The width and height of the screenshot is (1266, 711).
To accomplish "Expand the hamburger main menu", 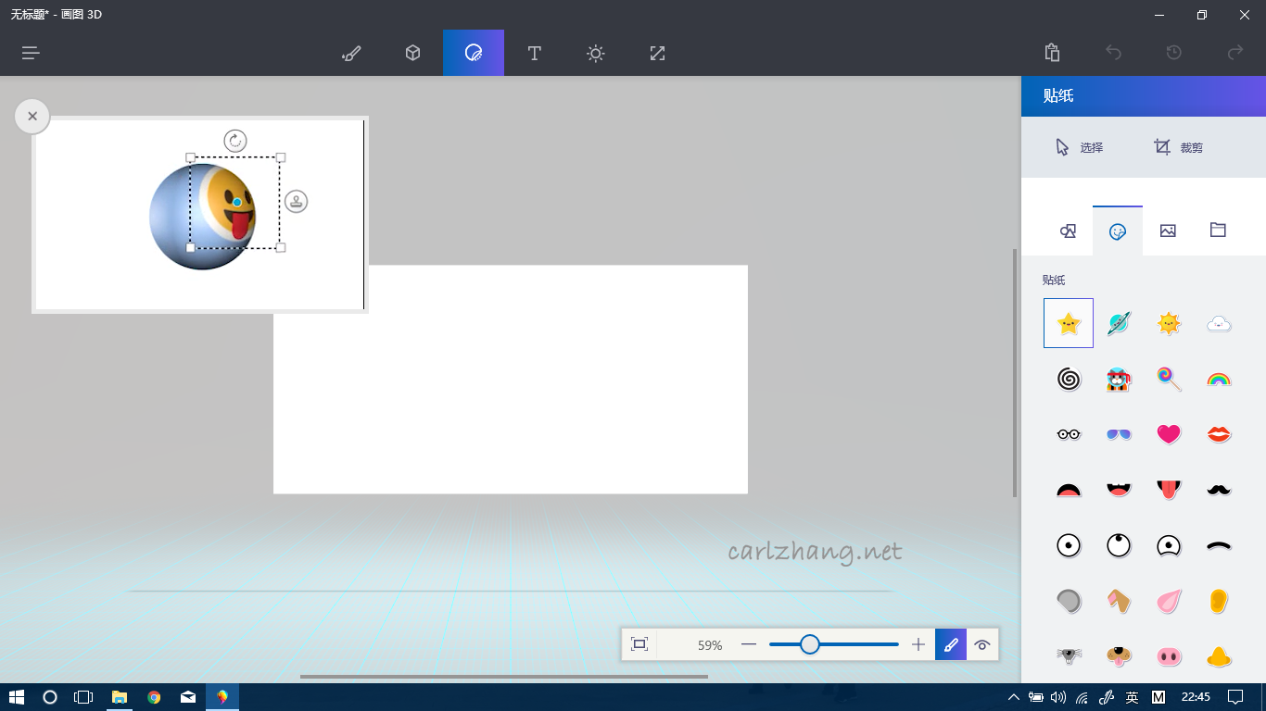I will 30,53.
